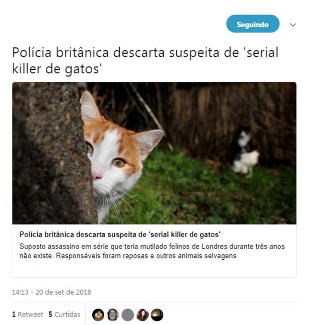Toggle the Seguindo follow button
The height and width of the screenshot is (325, 309).
[252, 24]
